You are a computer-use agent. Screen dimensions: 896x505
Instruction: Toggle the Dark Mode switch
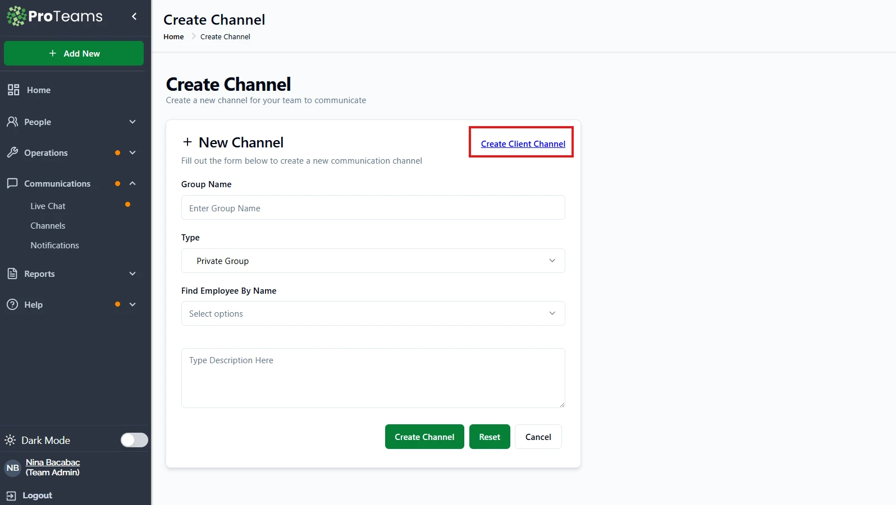click(x=134, y=440)
